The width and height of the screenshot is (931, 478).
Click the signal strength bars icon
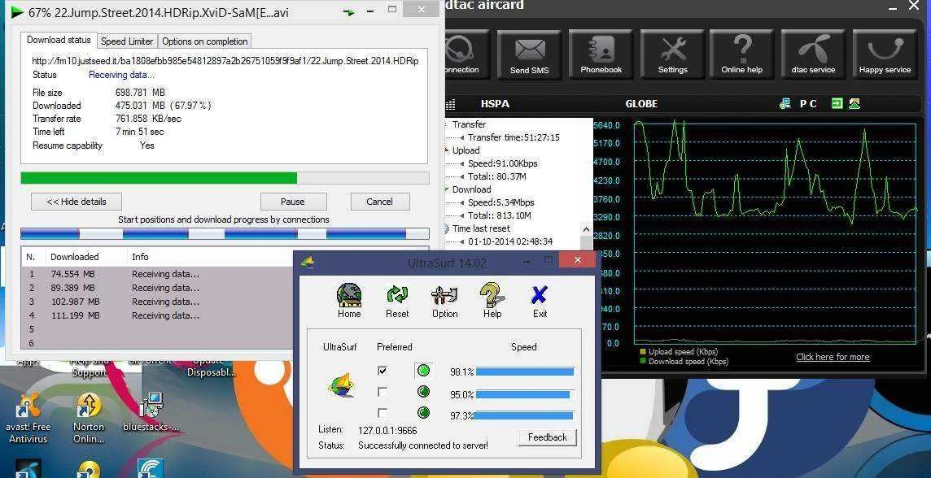tap(450, 104)
